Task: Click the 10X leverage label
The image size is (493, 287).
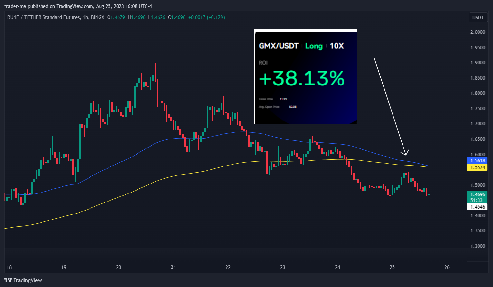Action: point(337,46)
